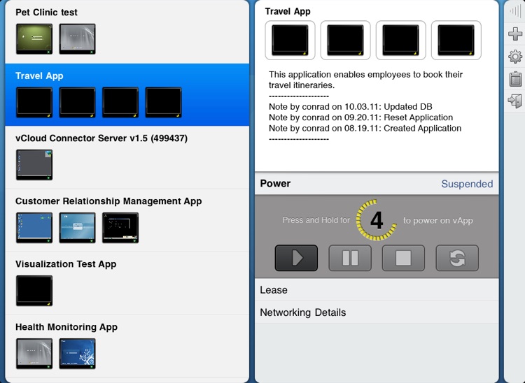525x383 pixels.
Task: Expand the Networking Details section
Action: (377, 312)
